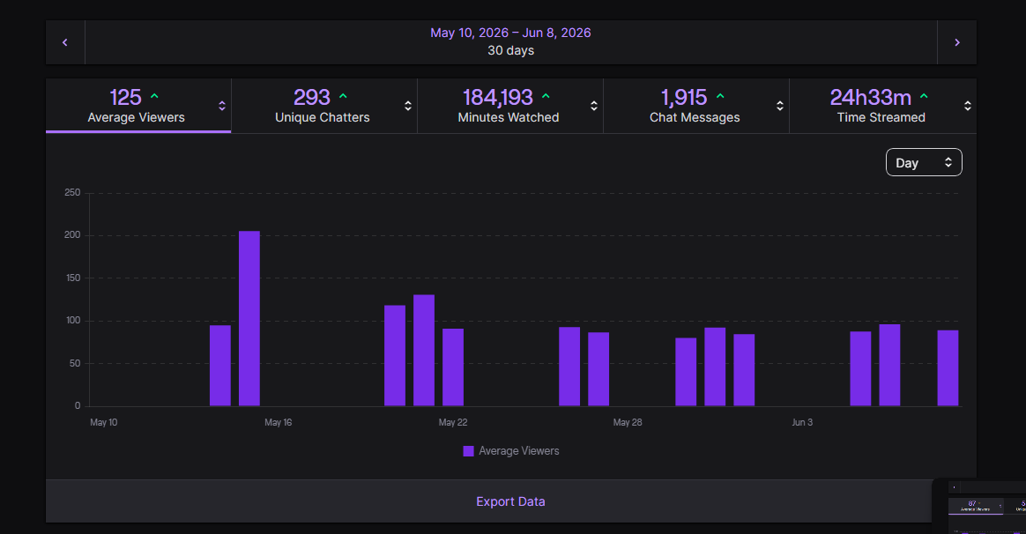Click the green up trend arrow beside 184,193
Viewport: 1026px width, 534px height.
point(546,96)
